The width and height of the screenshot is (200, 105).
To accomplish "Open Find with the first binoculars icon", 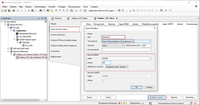I will coord(40,11).
